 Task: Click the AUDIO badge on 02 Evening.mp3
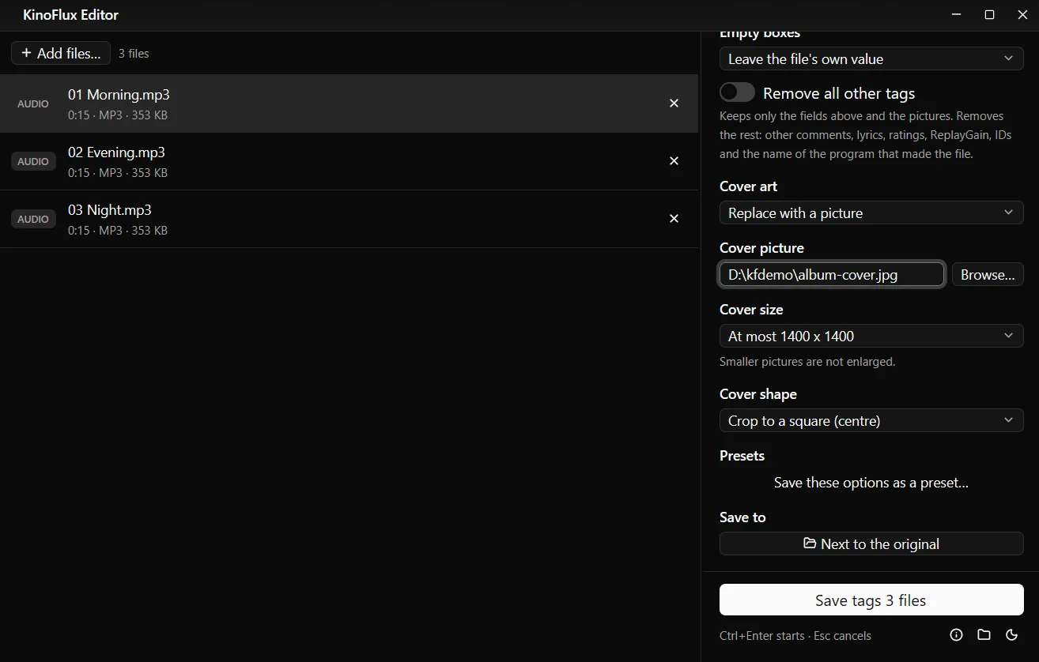(33, 161)
